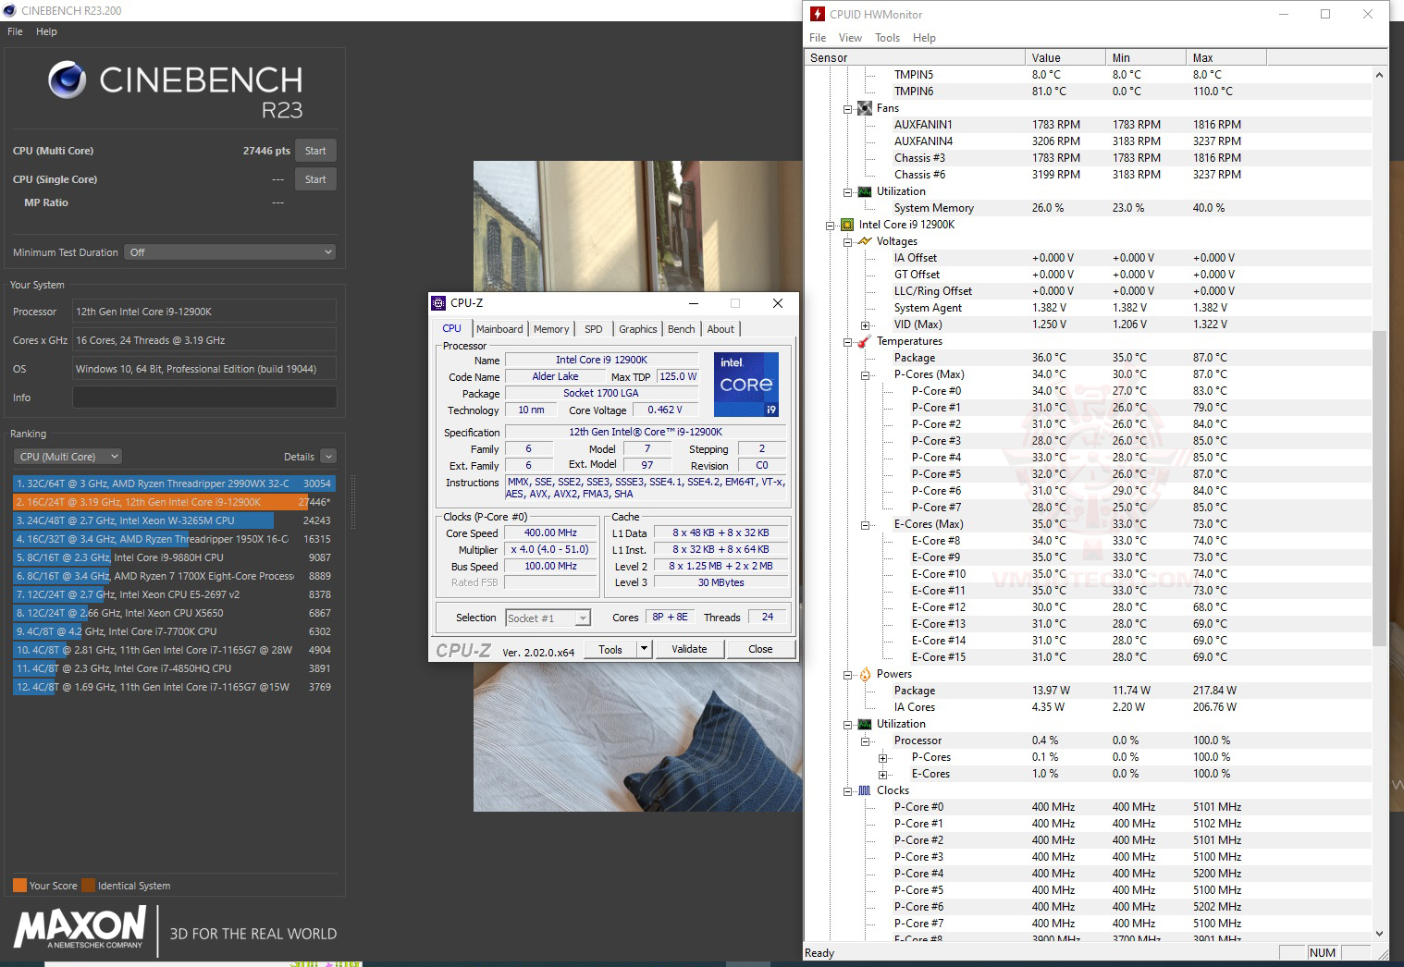Click the HWMonitor scroll down arrow
1404x967 pixels.
tap(1379, 934)
